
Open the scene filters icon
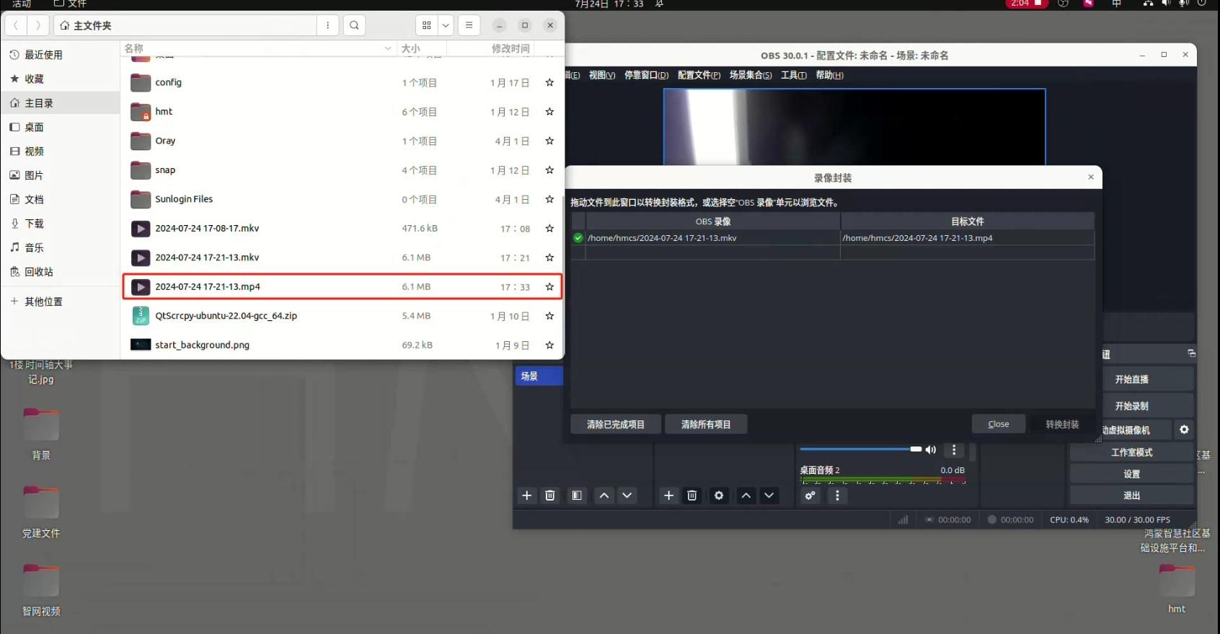(577, 496)
